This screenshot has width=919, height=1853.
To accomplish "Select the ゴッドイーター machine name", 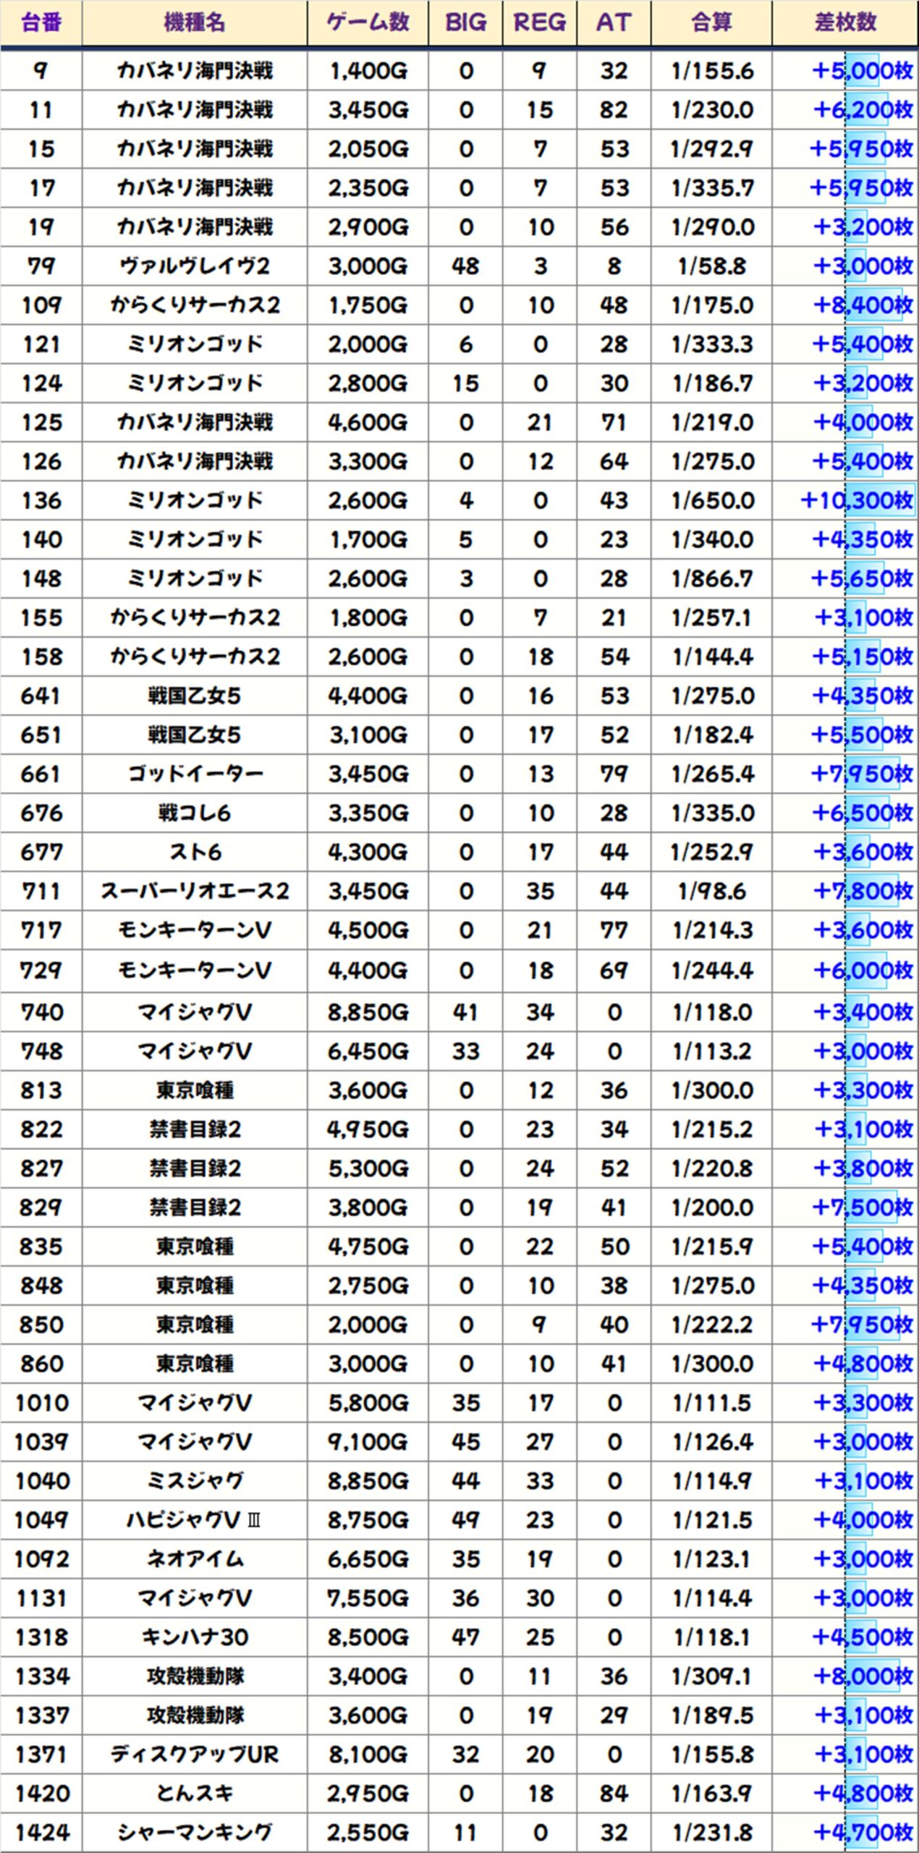I will (195, 774).
